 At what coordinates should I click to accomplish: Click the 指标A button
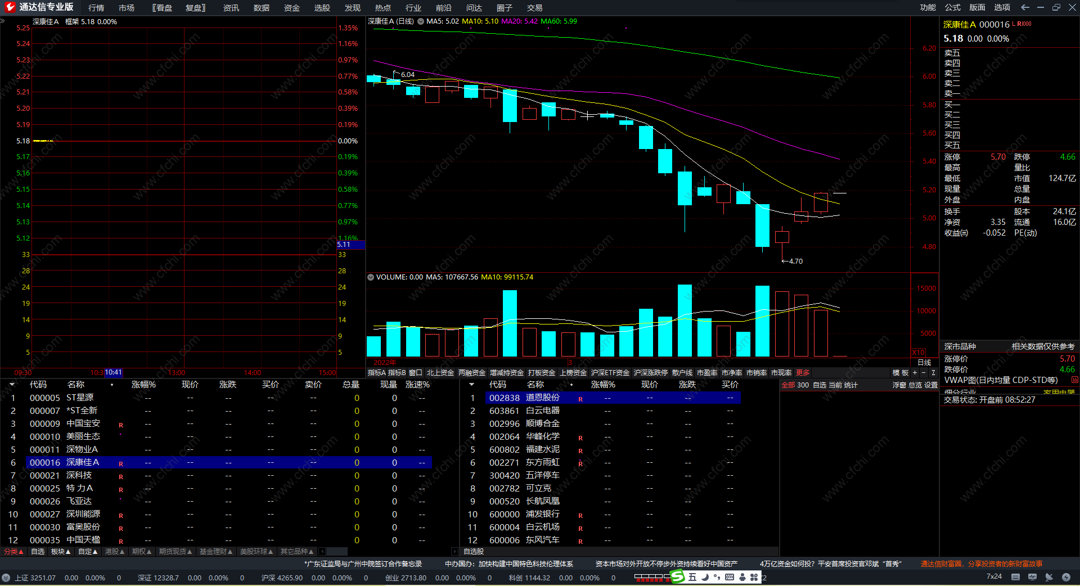coord(377,373)
